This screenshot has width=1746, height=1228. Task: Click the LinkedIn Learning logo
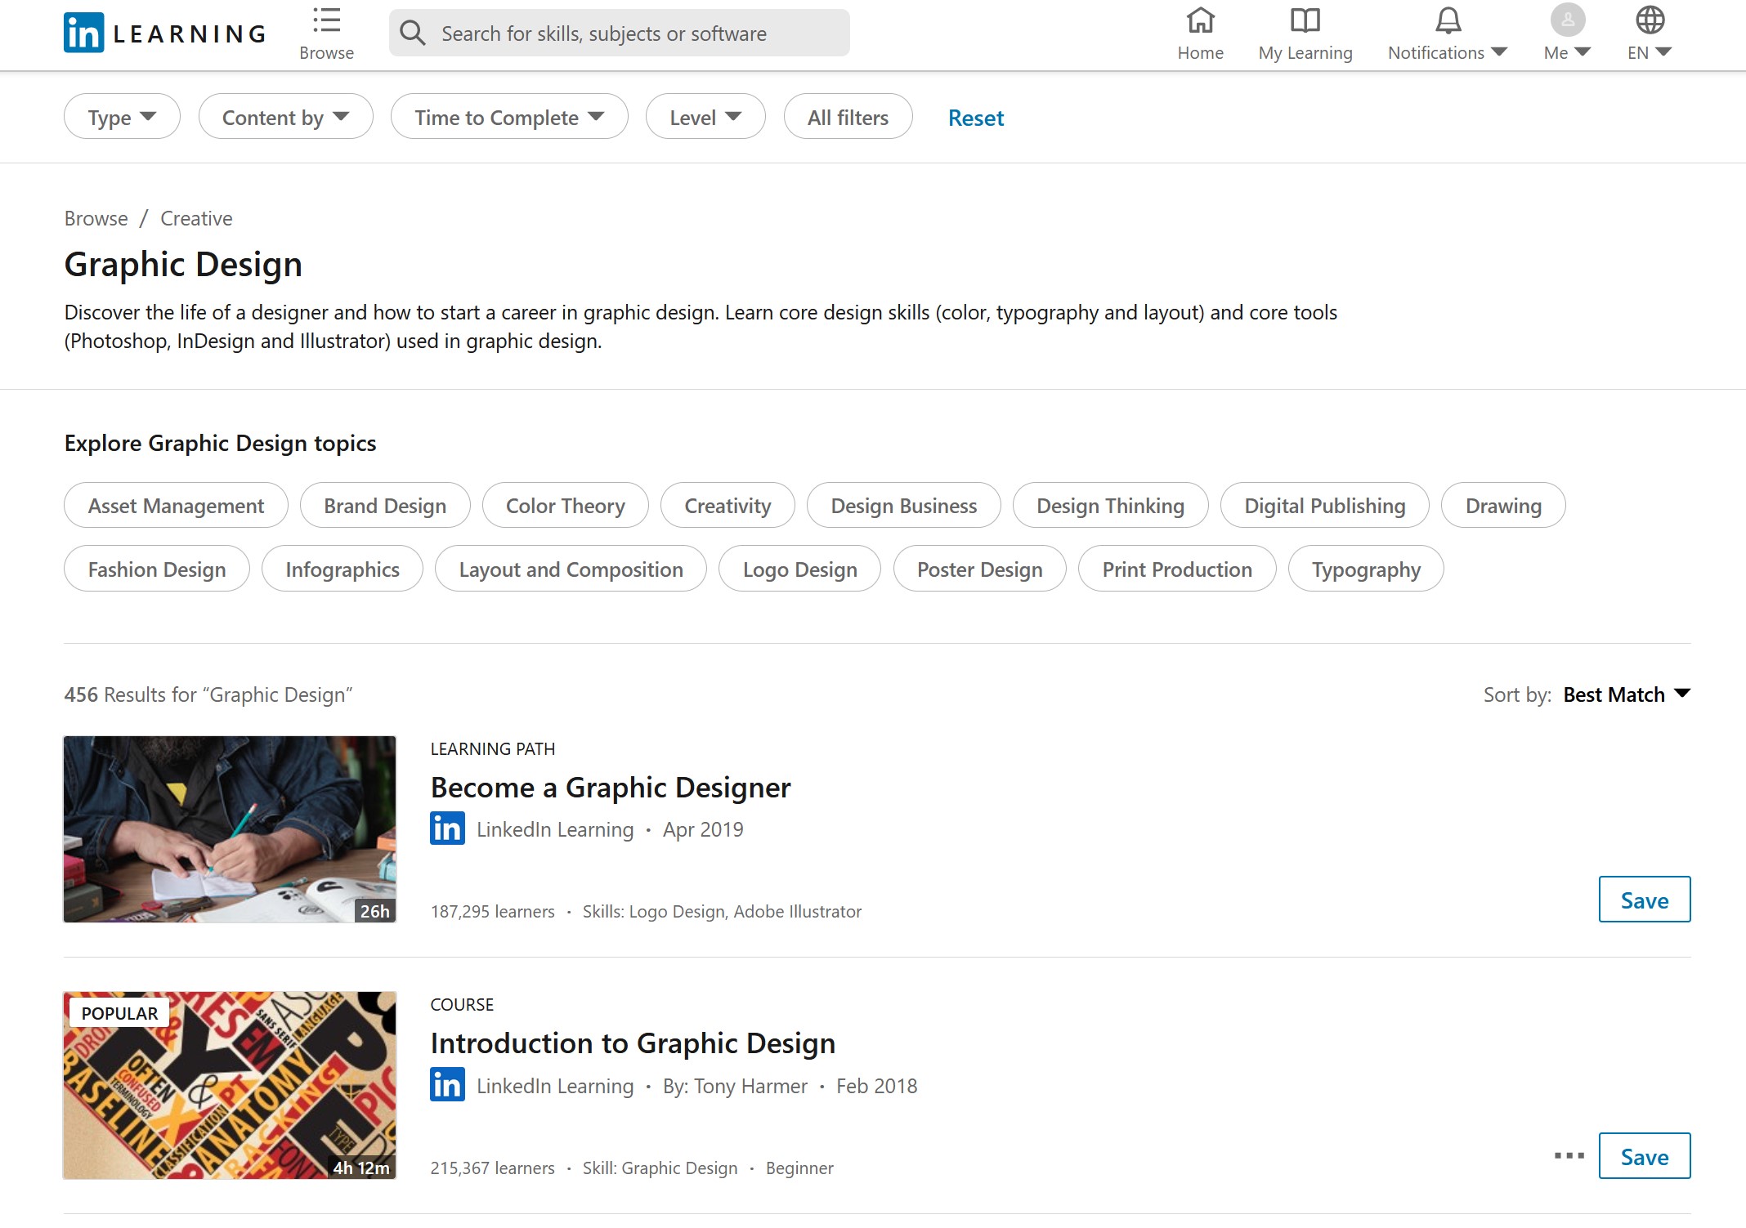165,33
